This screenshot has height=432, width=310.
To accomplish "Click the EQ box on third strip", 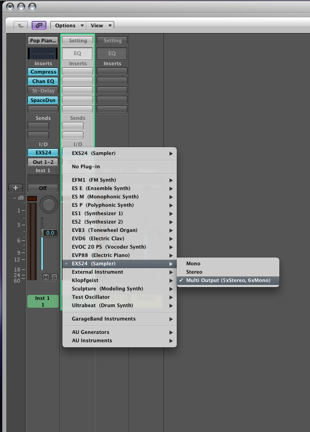I will [x=112, y=53].
